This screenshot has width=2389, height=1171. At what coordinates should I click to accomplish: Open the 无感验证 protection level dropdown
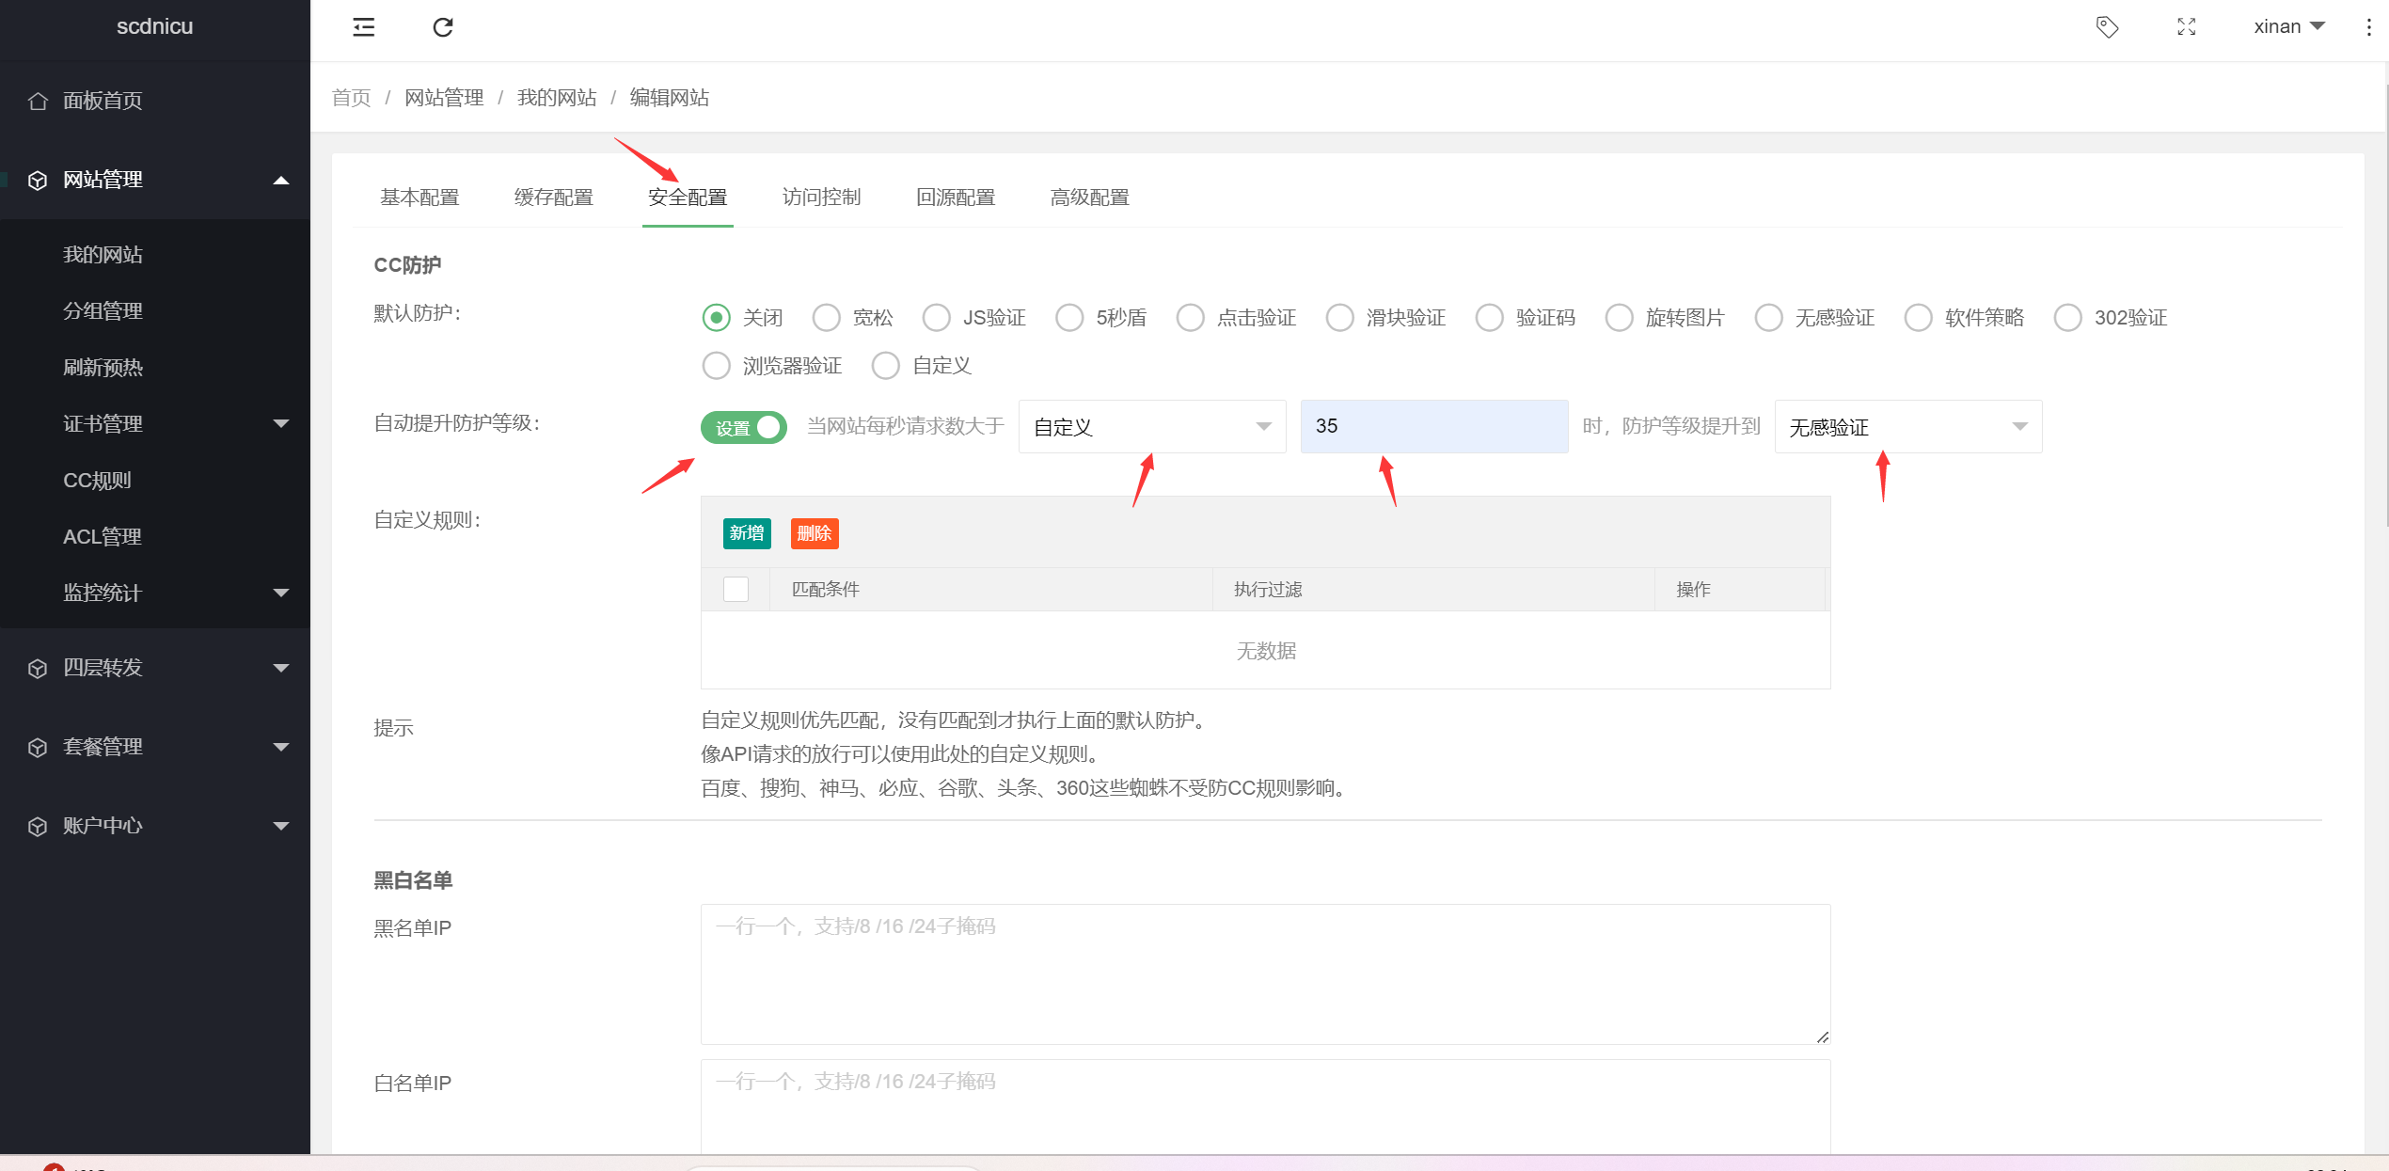coord(1907,426)
